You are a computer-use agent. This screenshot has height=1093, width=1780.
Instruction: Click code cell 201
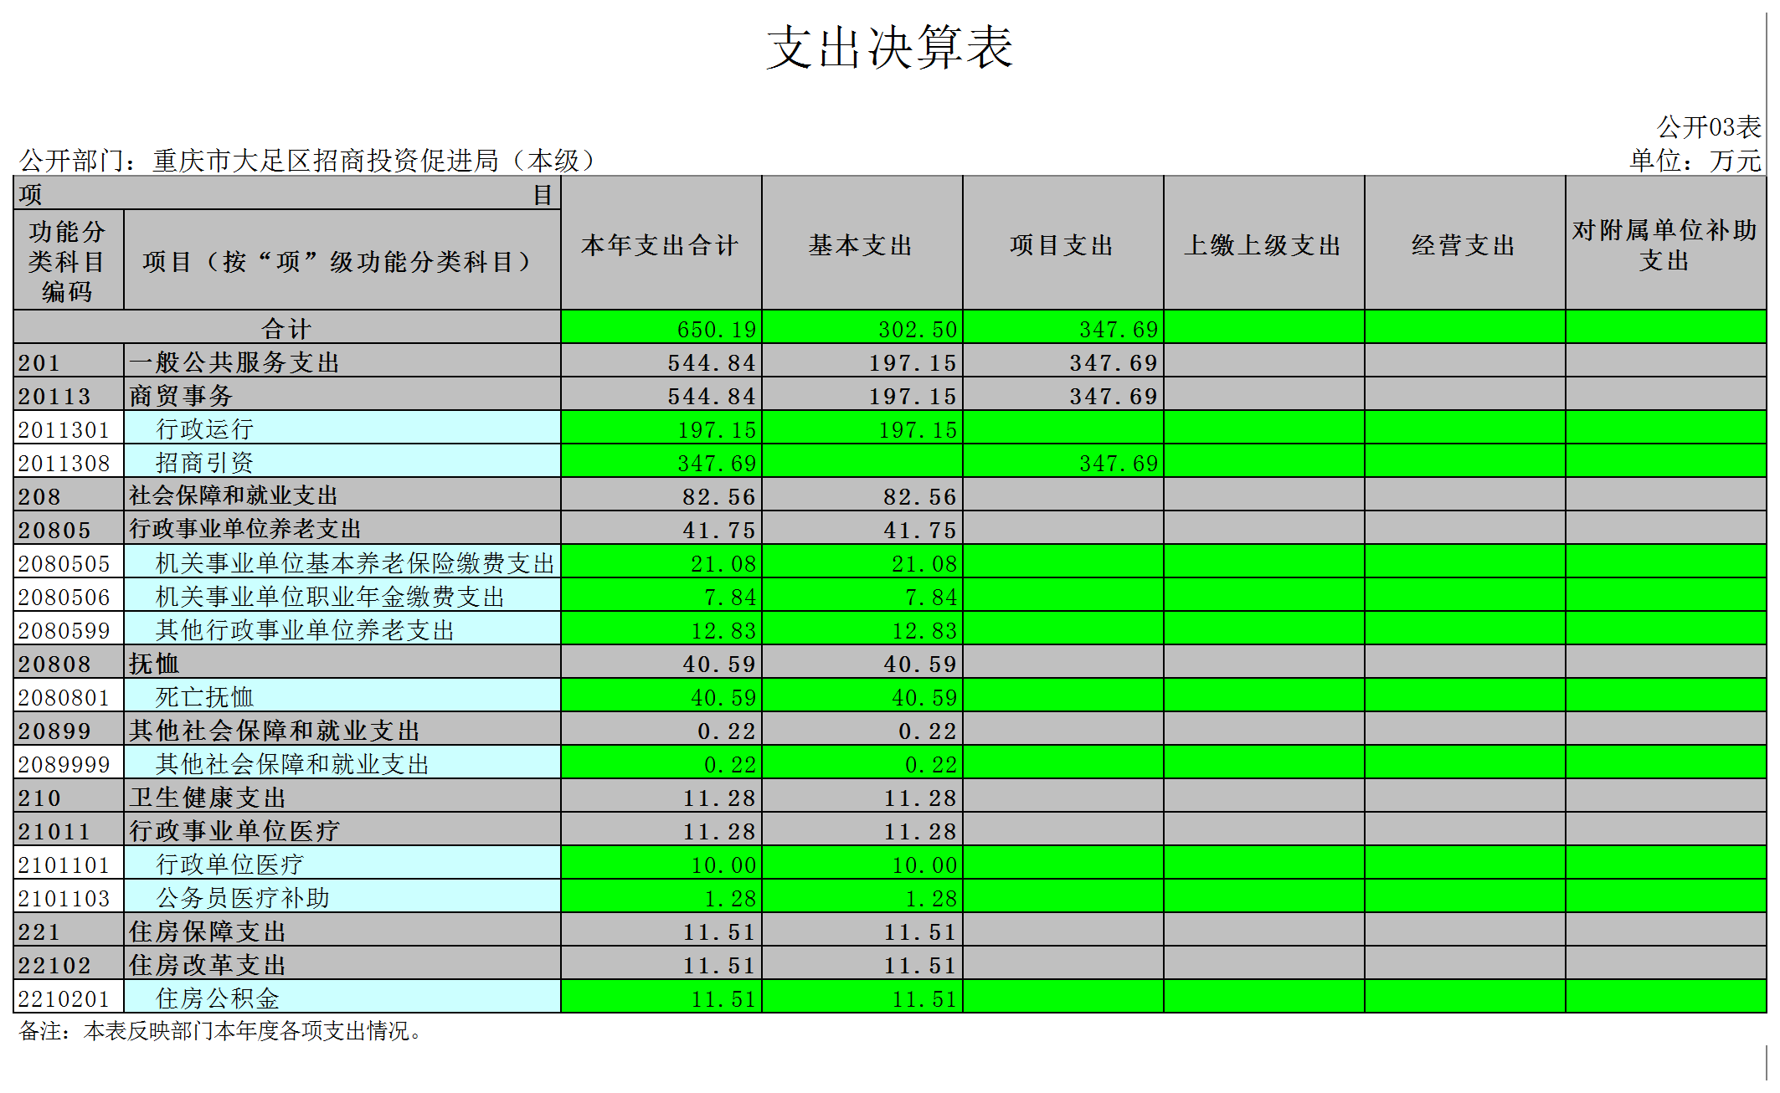pyautogui.click(x=69, y=361)
